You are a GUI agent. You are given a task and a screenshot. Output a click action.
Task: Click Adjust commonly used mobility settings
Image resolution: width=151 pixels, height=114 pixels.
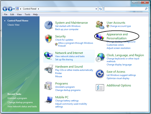pos(71,105)
